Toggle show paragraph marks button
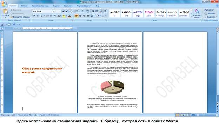Screen dimensions: 219x127 (105, 11)
